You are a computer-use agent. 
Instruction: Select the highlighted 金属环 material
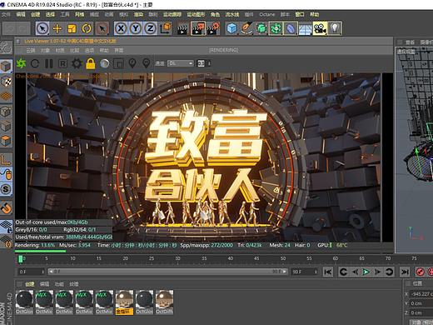click(124, 302)
